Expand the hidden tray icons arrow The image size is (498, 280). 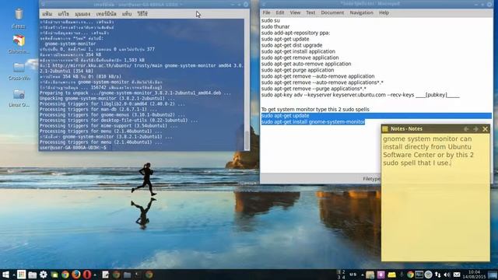363,275
